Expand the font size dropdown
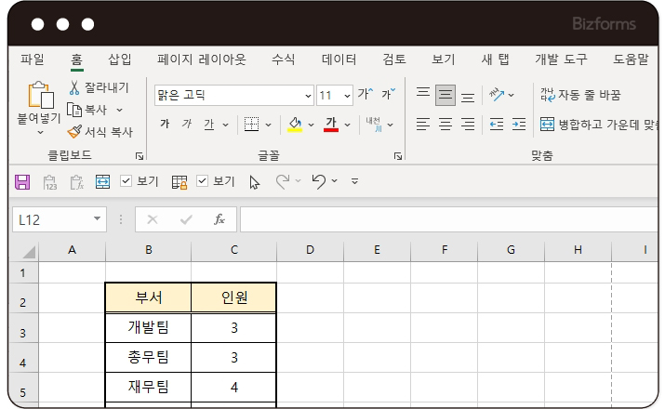 coord(347,96)
